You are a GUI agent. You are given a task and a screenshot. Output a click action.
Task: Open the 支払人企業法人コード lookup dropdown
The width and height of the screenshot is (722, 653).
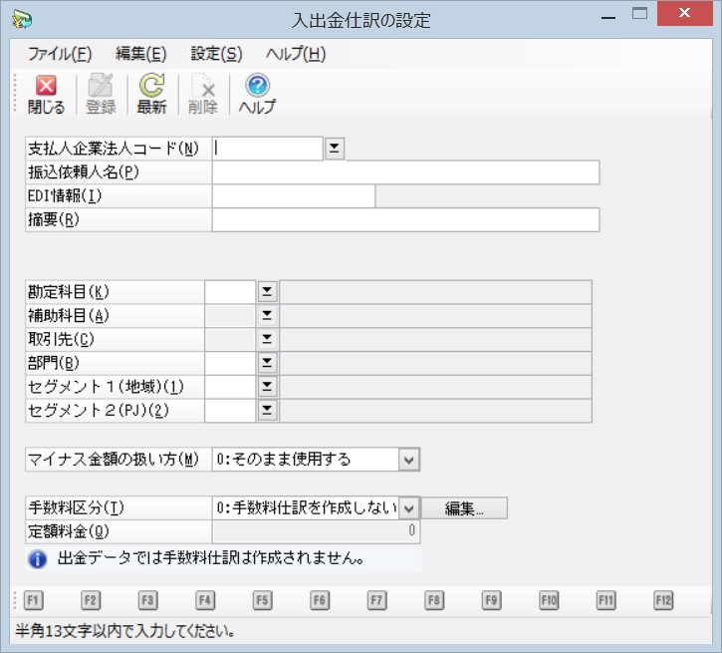click(335, 149)
